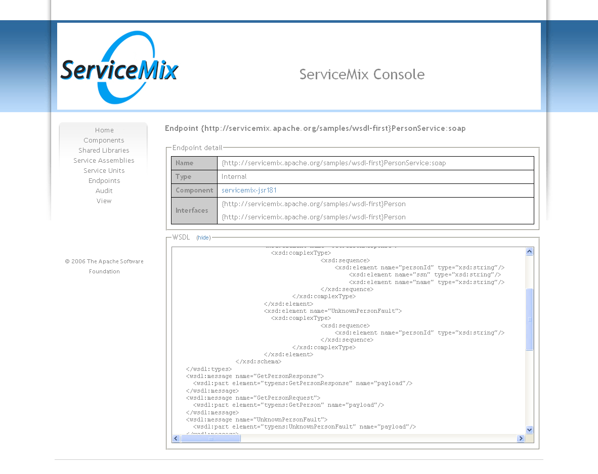Click the Apache Software Foundation copyright text
The width and height of the screenshot is (598, 474).
point(104,266)
